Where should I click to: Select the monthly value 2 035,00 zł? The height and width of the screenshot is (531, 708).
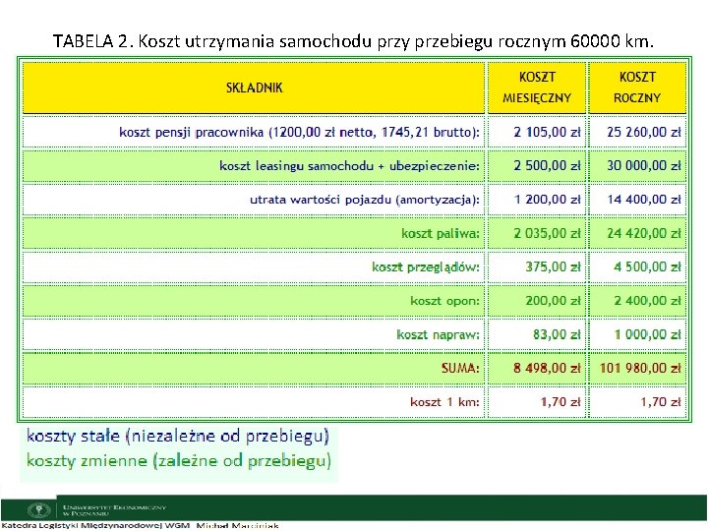(547, 233)
